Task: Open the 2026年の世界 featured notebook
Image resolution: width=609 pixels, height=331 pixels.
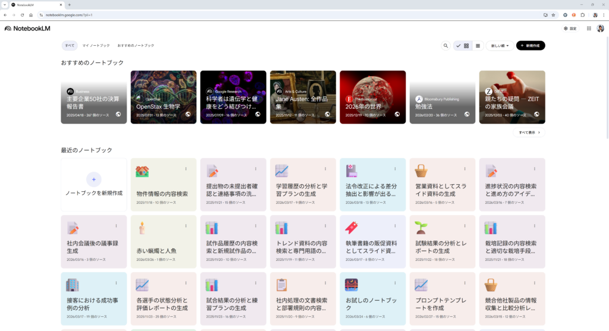Action: click(372, 97)
